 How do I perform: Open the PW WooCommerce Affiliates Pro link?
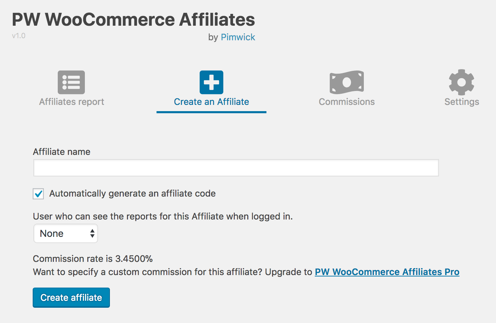tap(387, 272)
